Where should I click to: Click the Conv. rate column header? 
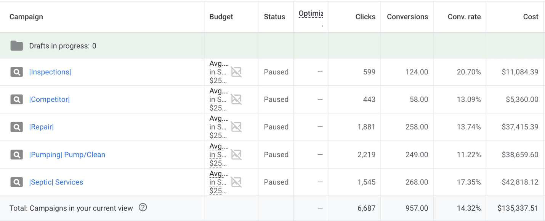[x=464, y=17]
